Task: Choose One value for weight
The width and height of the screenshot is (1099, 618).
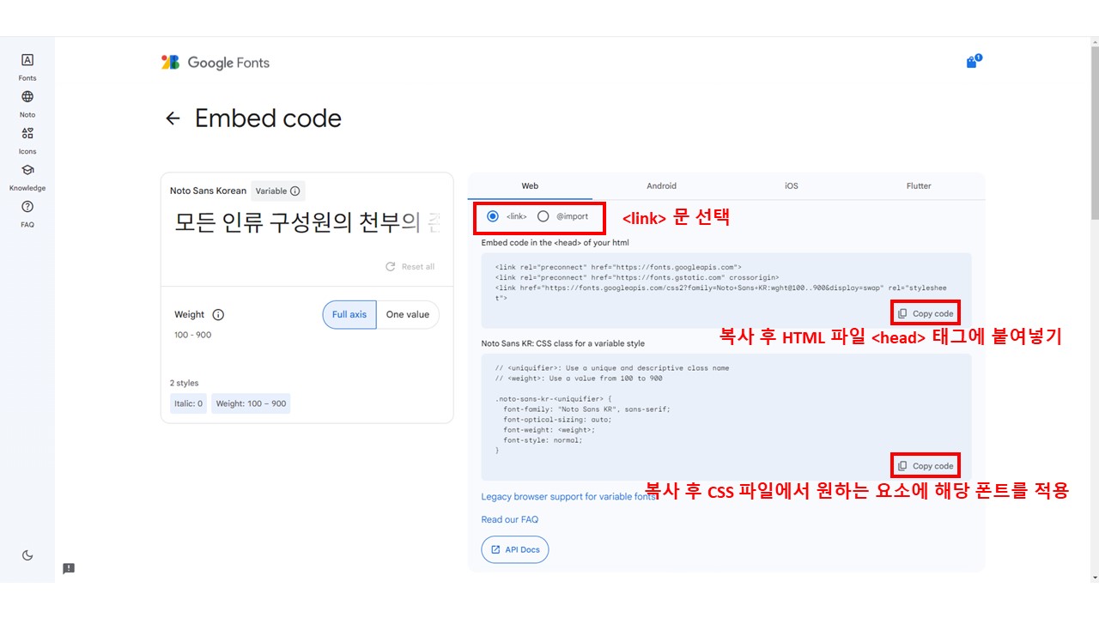Action: click(408, 314)
